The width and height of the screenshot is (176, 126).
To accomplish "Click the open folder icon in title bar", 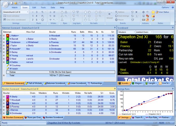I will pyautogui.click(x=16, y=3).
